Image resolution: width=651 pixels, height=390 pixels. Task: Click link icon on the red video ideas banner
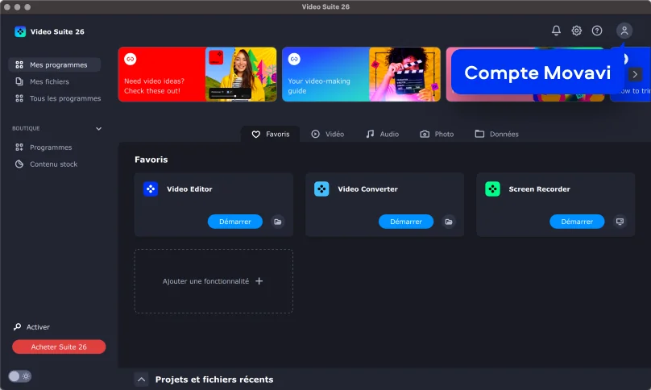pyautogui.click(x=130, y=59)
